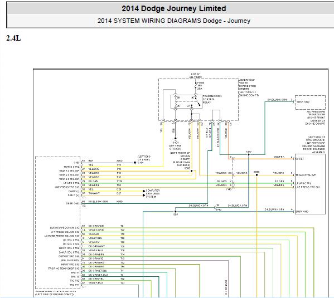
Task: Click the 25A fuse symbol in distribution center
Action: pos(196,85)
